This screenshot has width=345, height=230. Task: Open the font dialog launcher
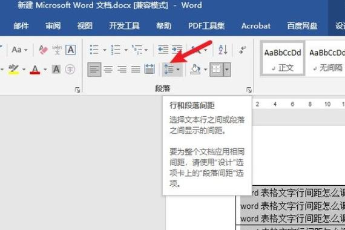(77, 90)
